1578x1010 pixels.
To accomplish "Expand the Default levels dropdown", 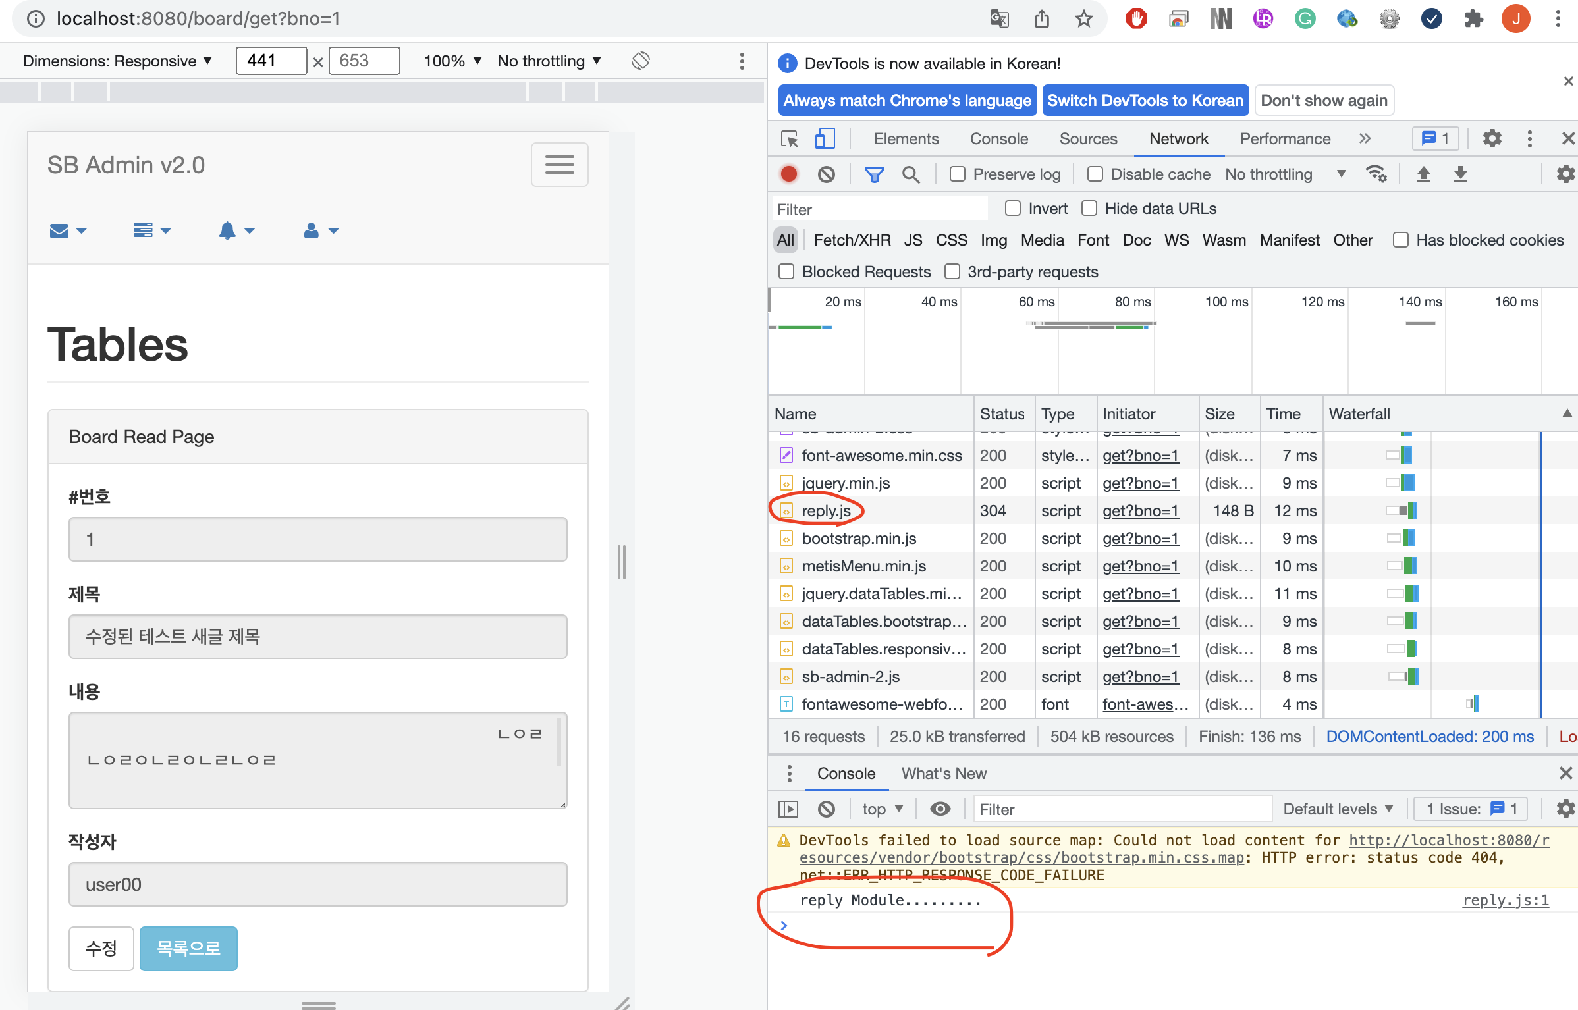I will tap(1338, 809).
